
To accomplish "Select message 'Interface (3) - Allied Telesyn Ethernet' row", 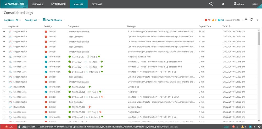I will 155,67.
